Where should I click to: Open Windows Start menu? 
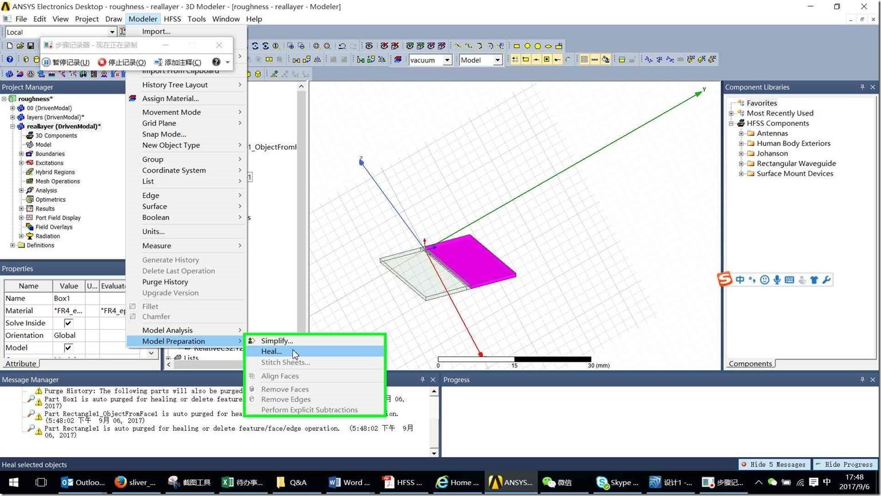coord(14,482)
